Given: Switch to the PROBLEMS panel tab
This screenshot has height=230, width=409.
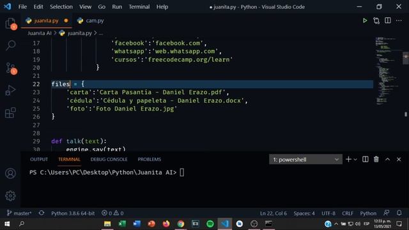Looking at the screenshot, I should click(x=149, y=159).
